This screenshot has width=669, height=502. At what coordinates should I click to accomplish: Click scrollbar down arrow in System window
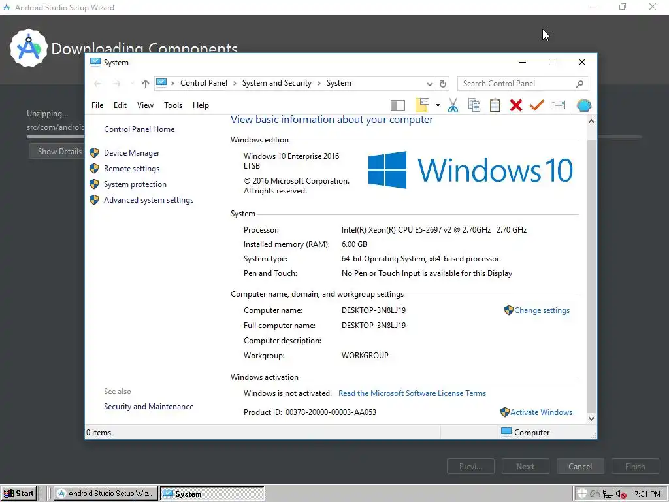pos(591,419)
